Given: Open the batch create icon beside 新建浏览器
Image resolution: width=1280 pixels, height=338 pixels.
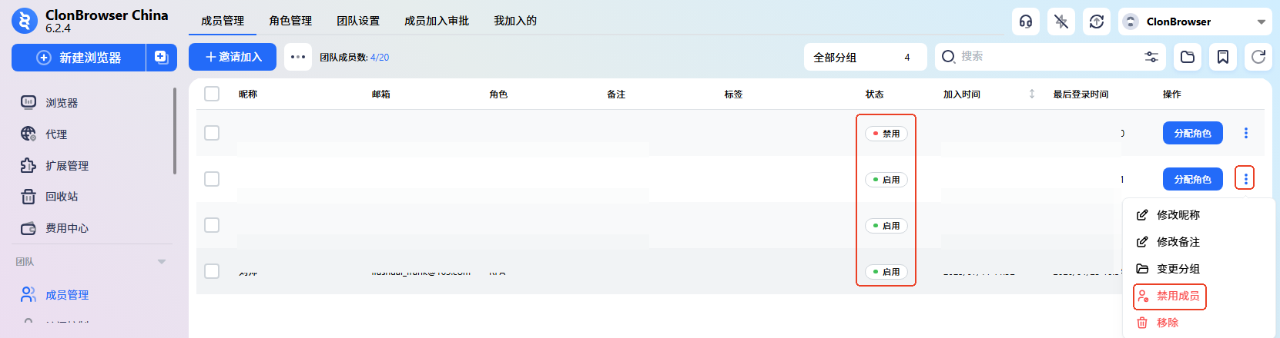Looking at the screenshot, I should (x=162, y=58).
